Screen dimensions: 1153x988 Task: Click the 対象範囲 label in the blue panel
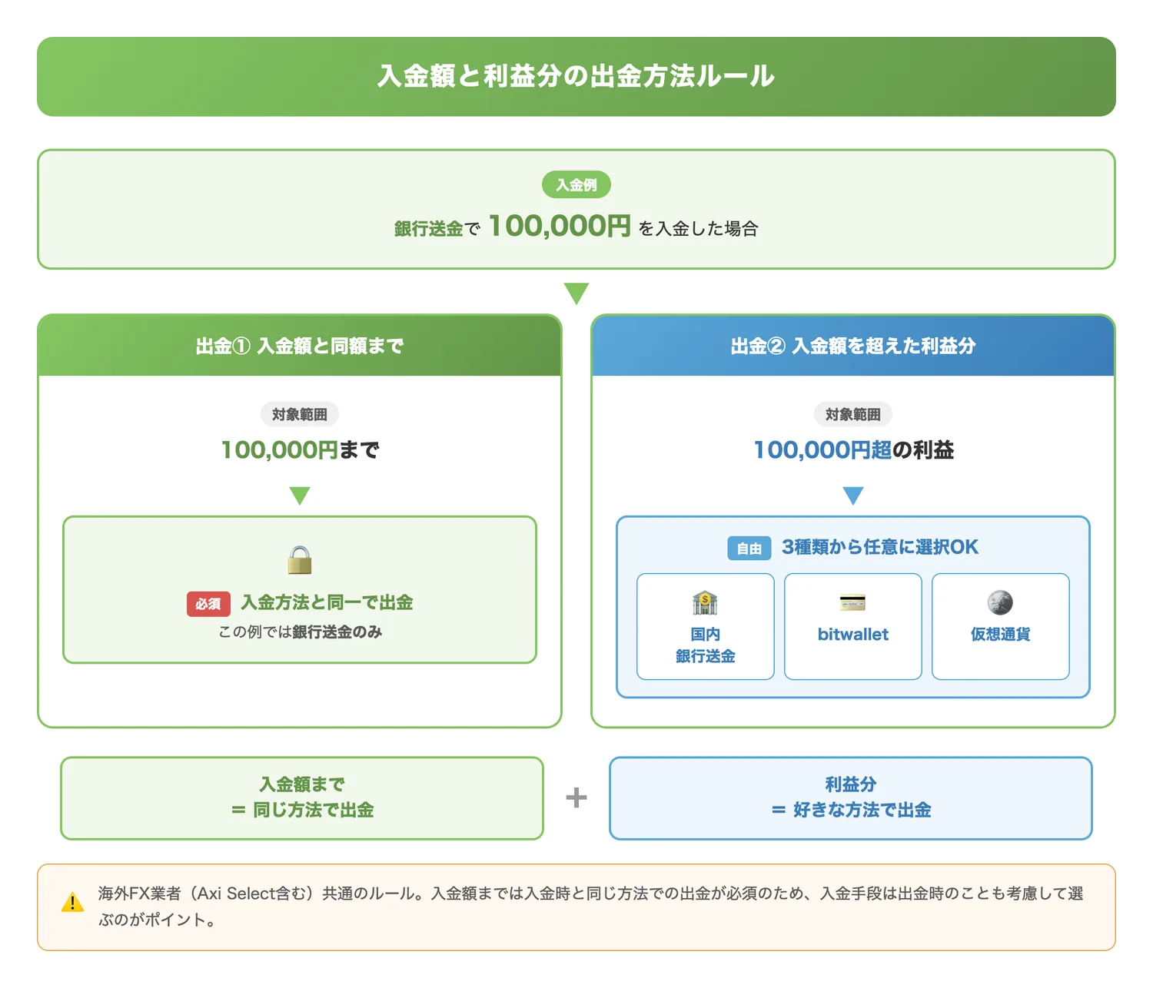coord(853,414)
